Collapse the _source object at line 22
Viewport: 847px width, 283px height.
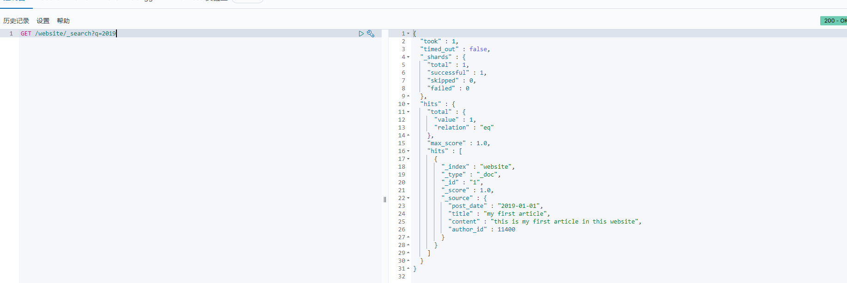coord(408,198)
